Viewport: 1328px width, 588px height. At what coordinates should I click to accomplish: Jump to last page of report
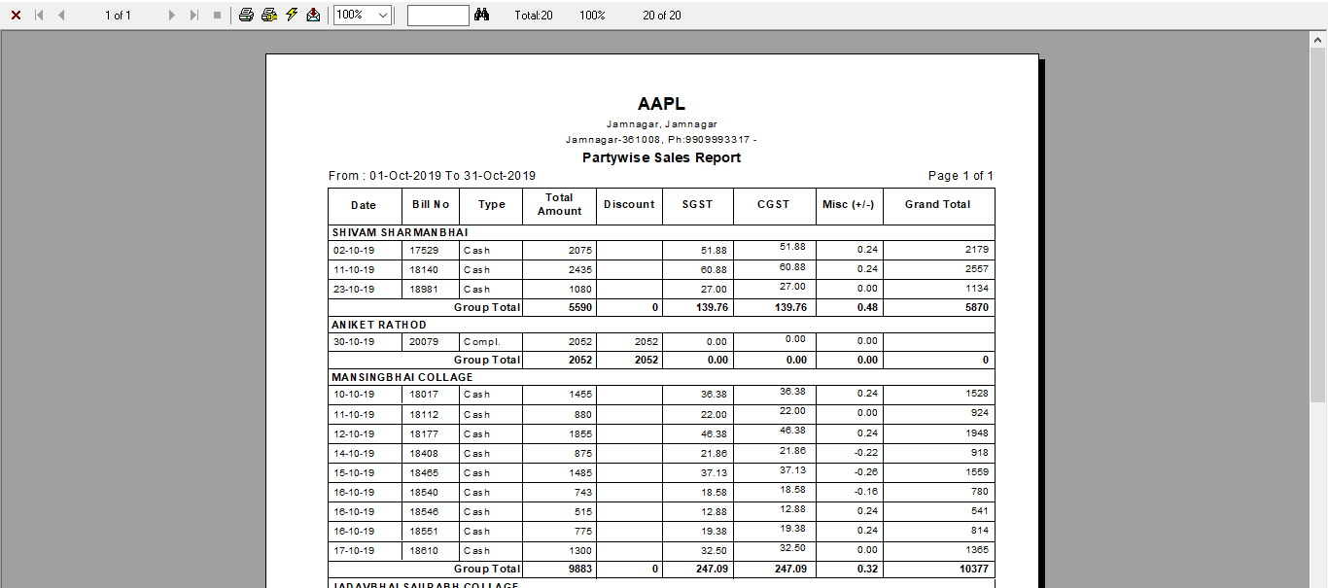pyautogui.click(x=194, y=16)
